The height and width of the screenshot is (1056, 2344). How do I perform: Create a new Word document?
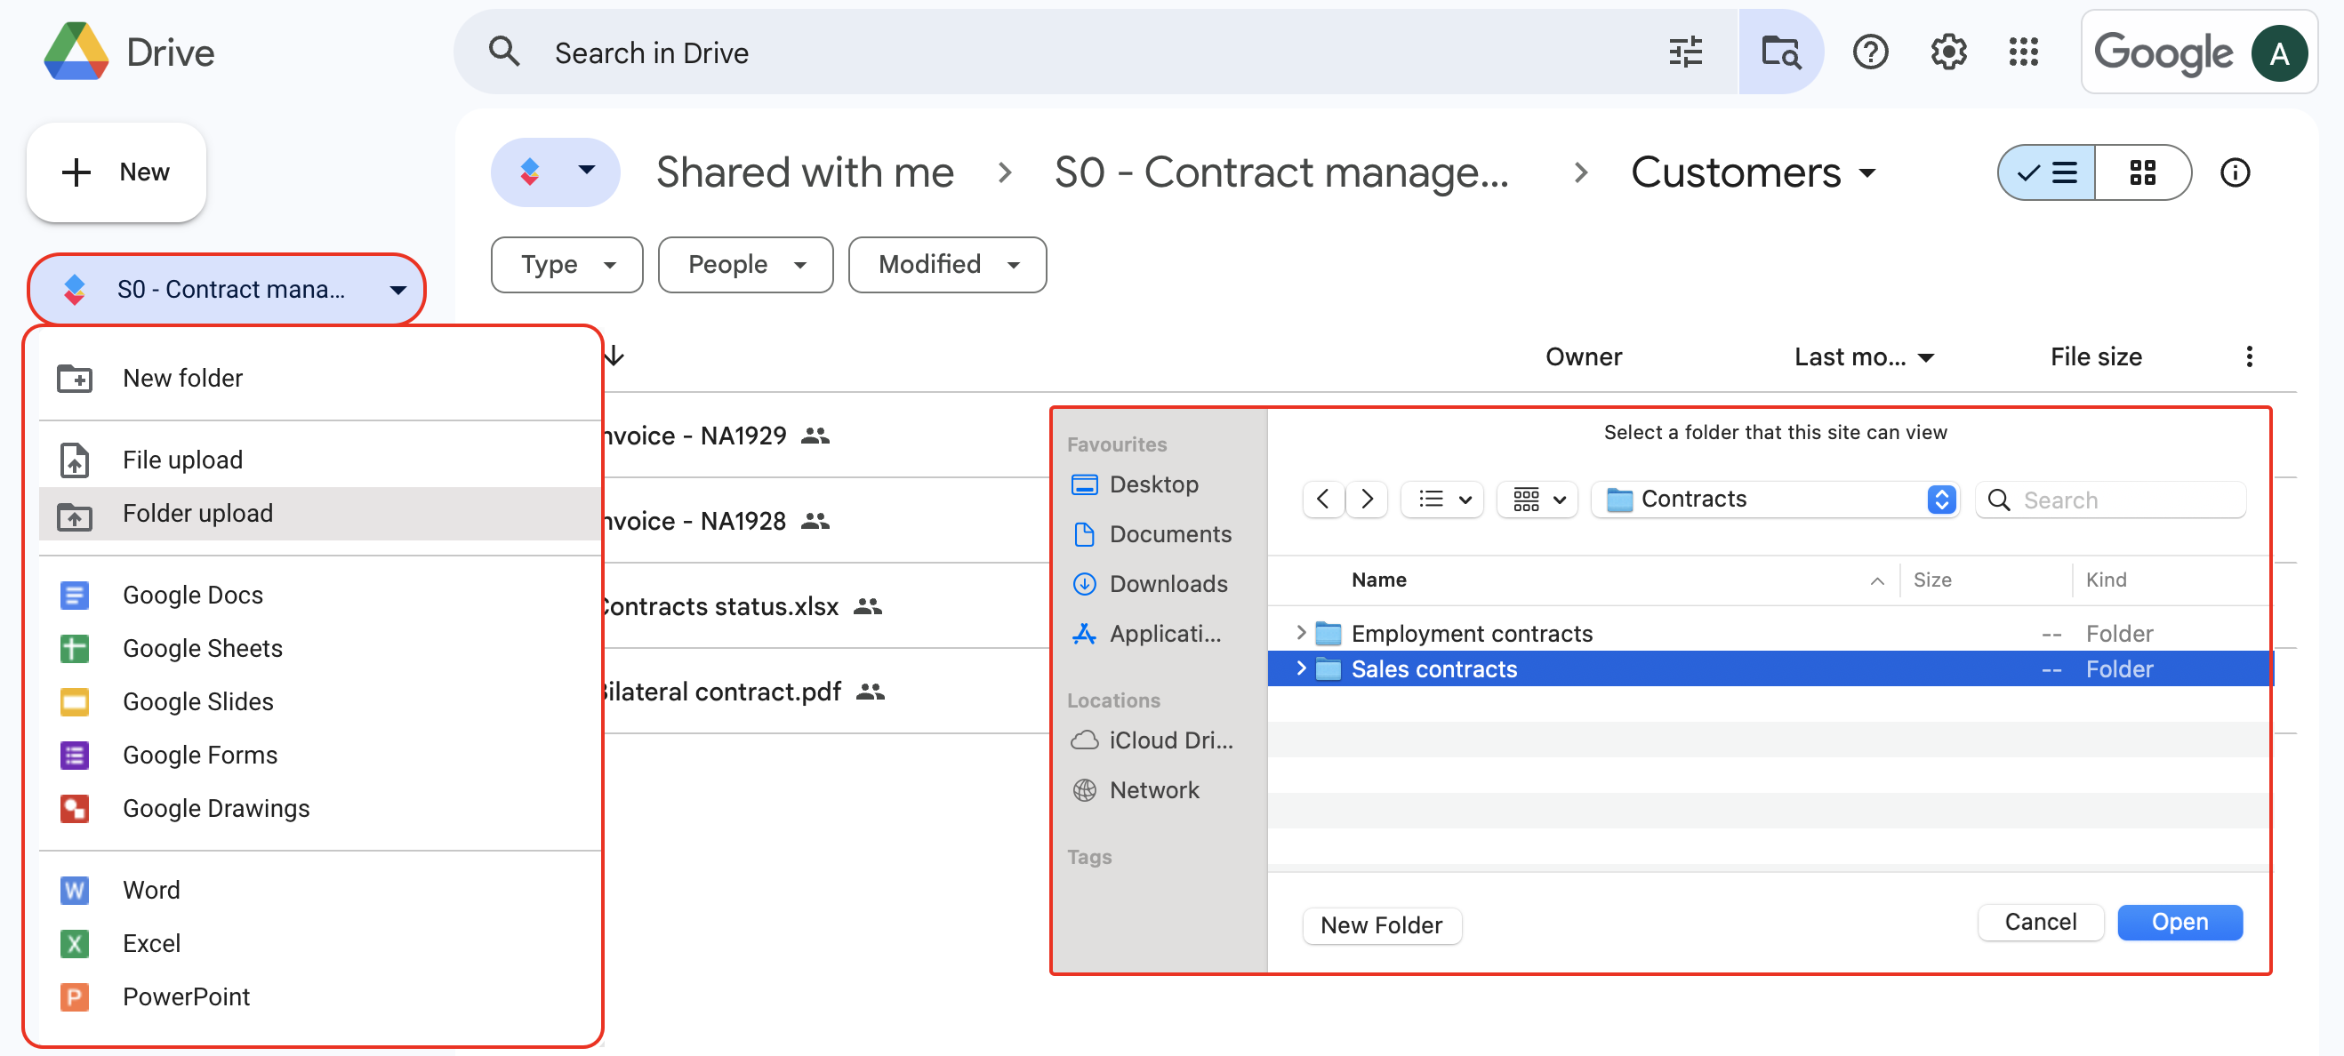pos(319,890)
